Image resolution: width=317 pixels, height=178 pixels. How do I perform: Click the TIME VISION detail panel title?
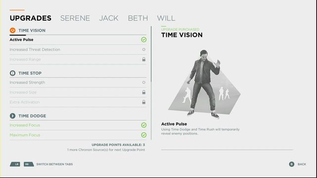tap(182, 35)
